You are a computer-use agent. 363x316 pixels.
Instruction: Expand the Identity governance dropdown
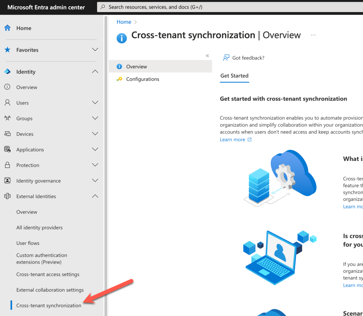(95, 181)
